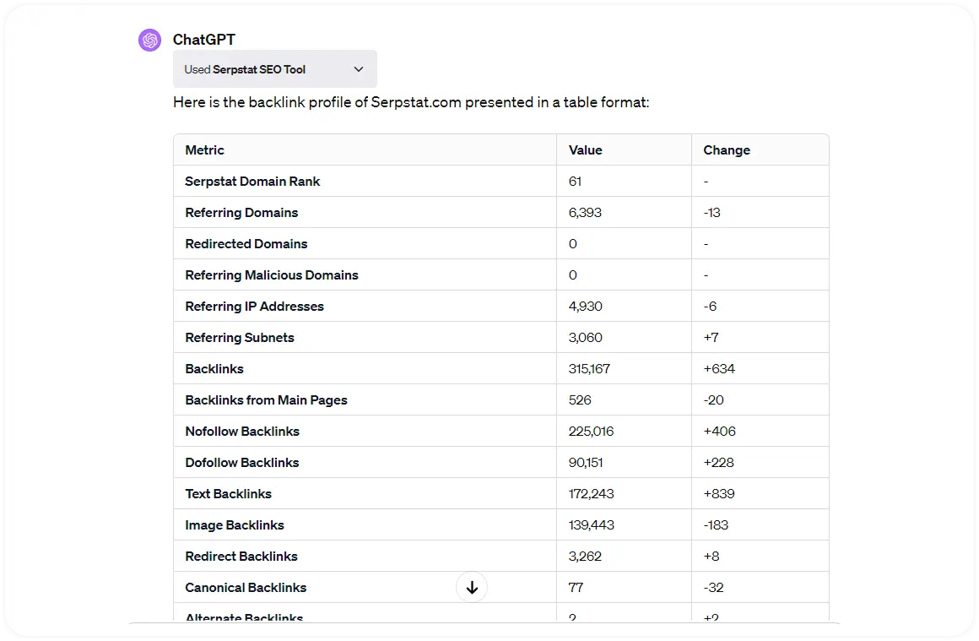The image size is (979, 641).
Task: Select the Referring IP Addresses label
Action: tap(255, 306)
